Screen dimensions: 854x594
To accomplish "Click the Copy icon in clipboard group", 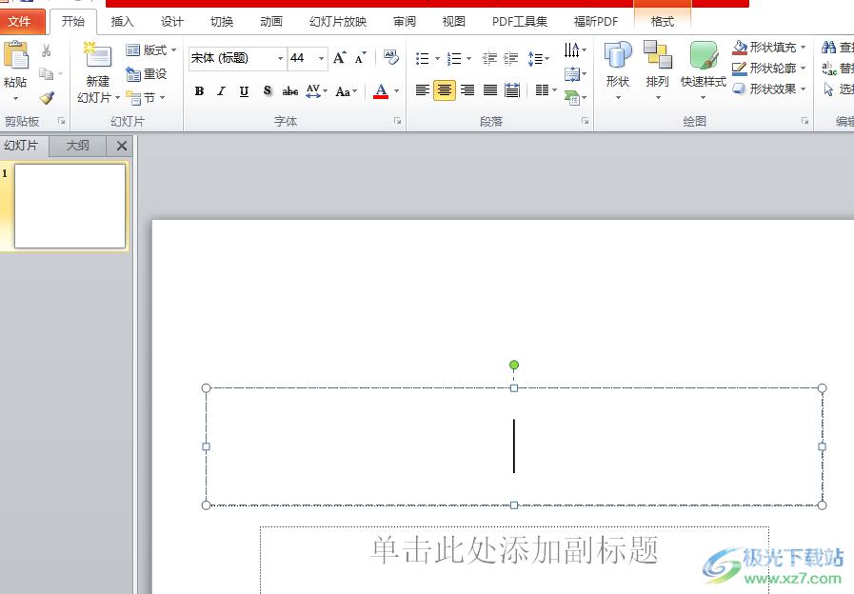I will pos(47,73).
